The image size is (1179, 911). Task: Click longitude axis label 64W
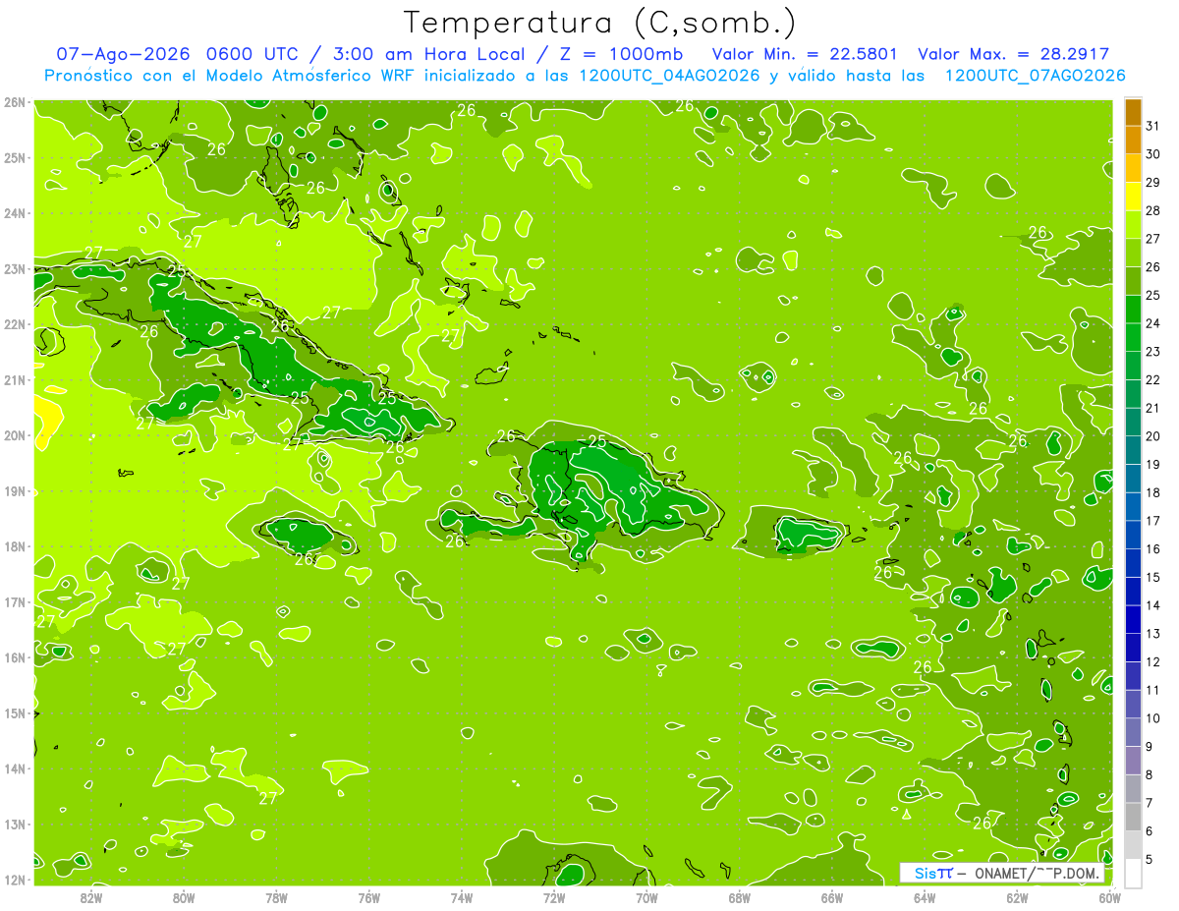925,898
